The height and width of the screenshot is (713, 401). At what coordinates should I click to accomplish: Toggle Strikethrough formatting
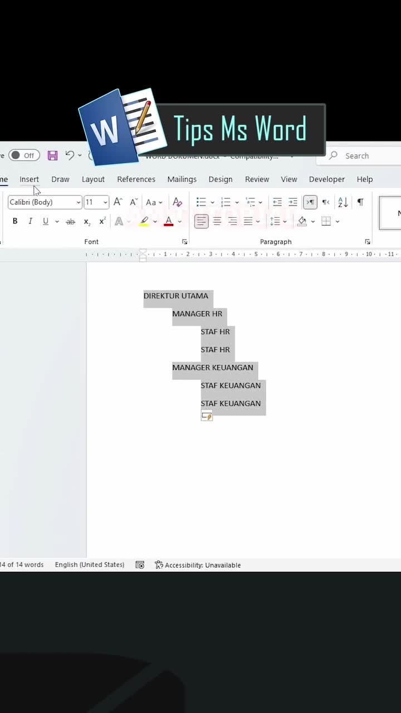tap(70, 221)
